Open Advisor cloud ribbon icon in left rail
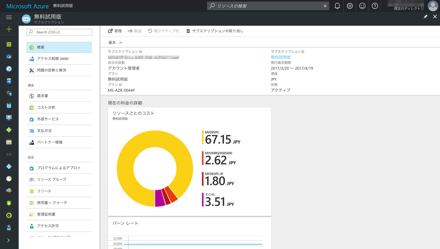Viewport: 440px width, 249px height. click(x=9, y=191)
